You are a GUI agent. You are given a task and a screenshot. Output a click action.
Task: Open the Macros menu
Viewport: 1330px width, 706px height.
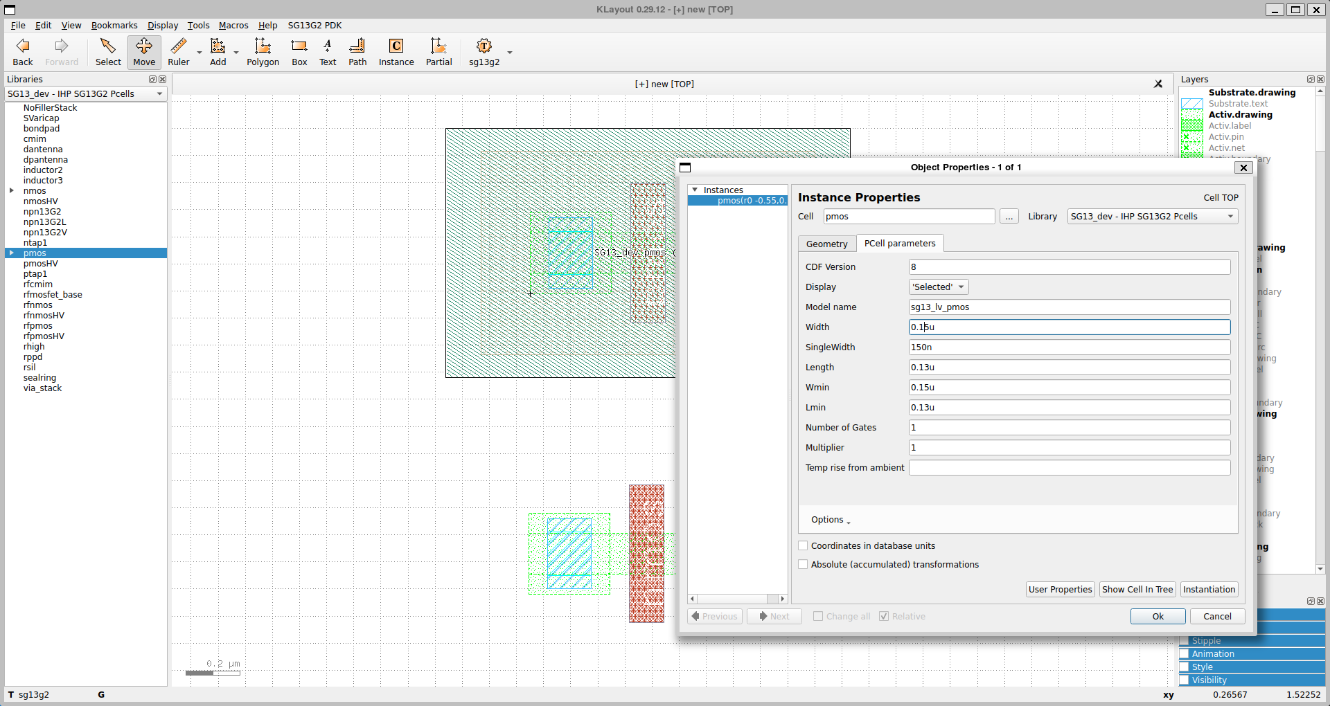233,25
